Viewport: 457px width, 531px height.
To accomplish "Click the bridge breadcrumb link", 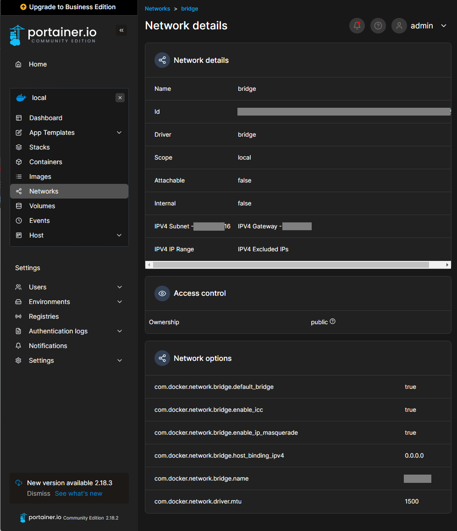I will click(190, 9).
